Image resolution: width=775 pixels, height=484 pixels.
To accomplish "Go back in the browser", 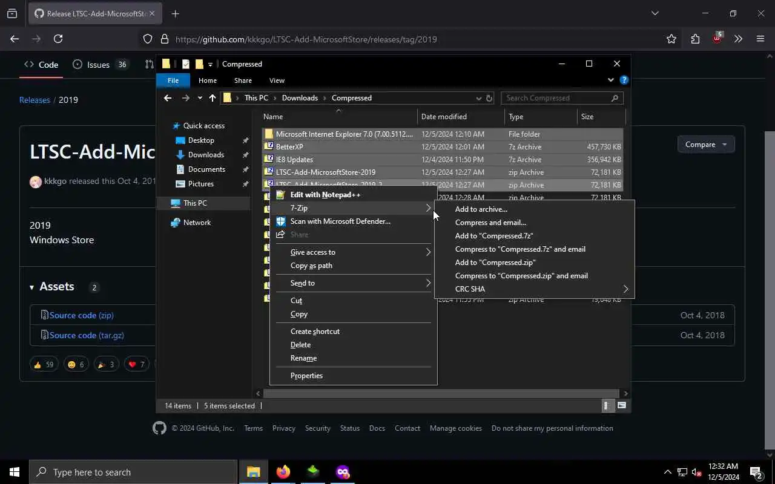I will 15,39.
